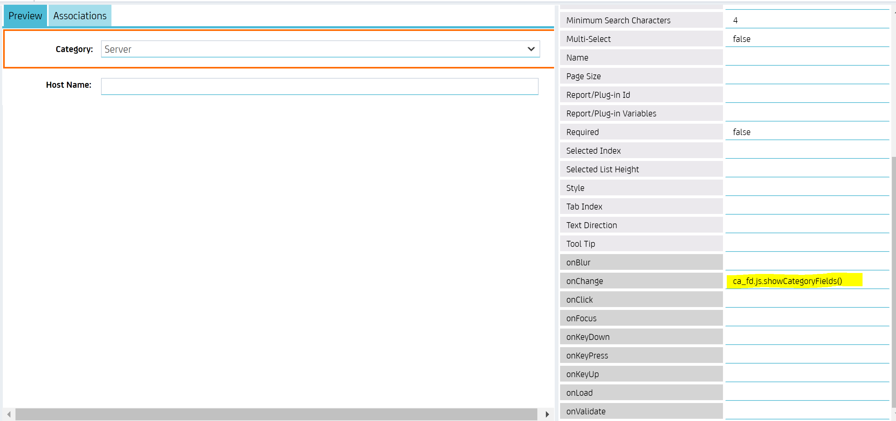896x421 pixels.
Task: Switch to the Preview tab
Action: (x=25, y=16)
